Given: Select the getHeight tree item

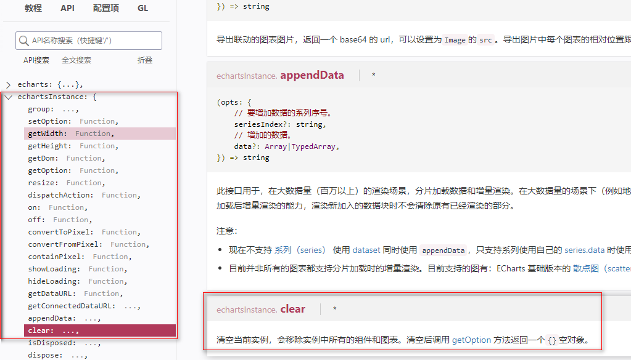Looking at the screenshot, I should coord(100,146).
